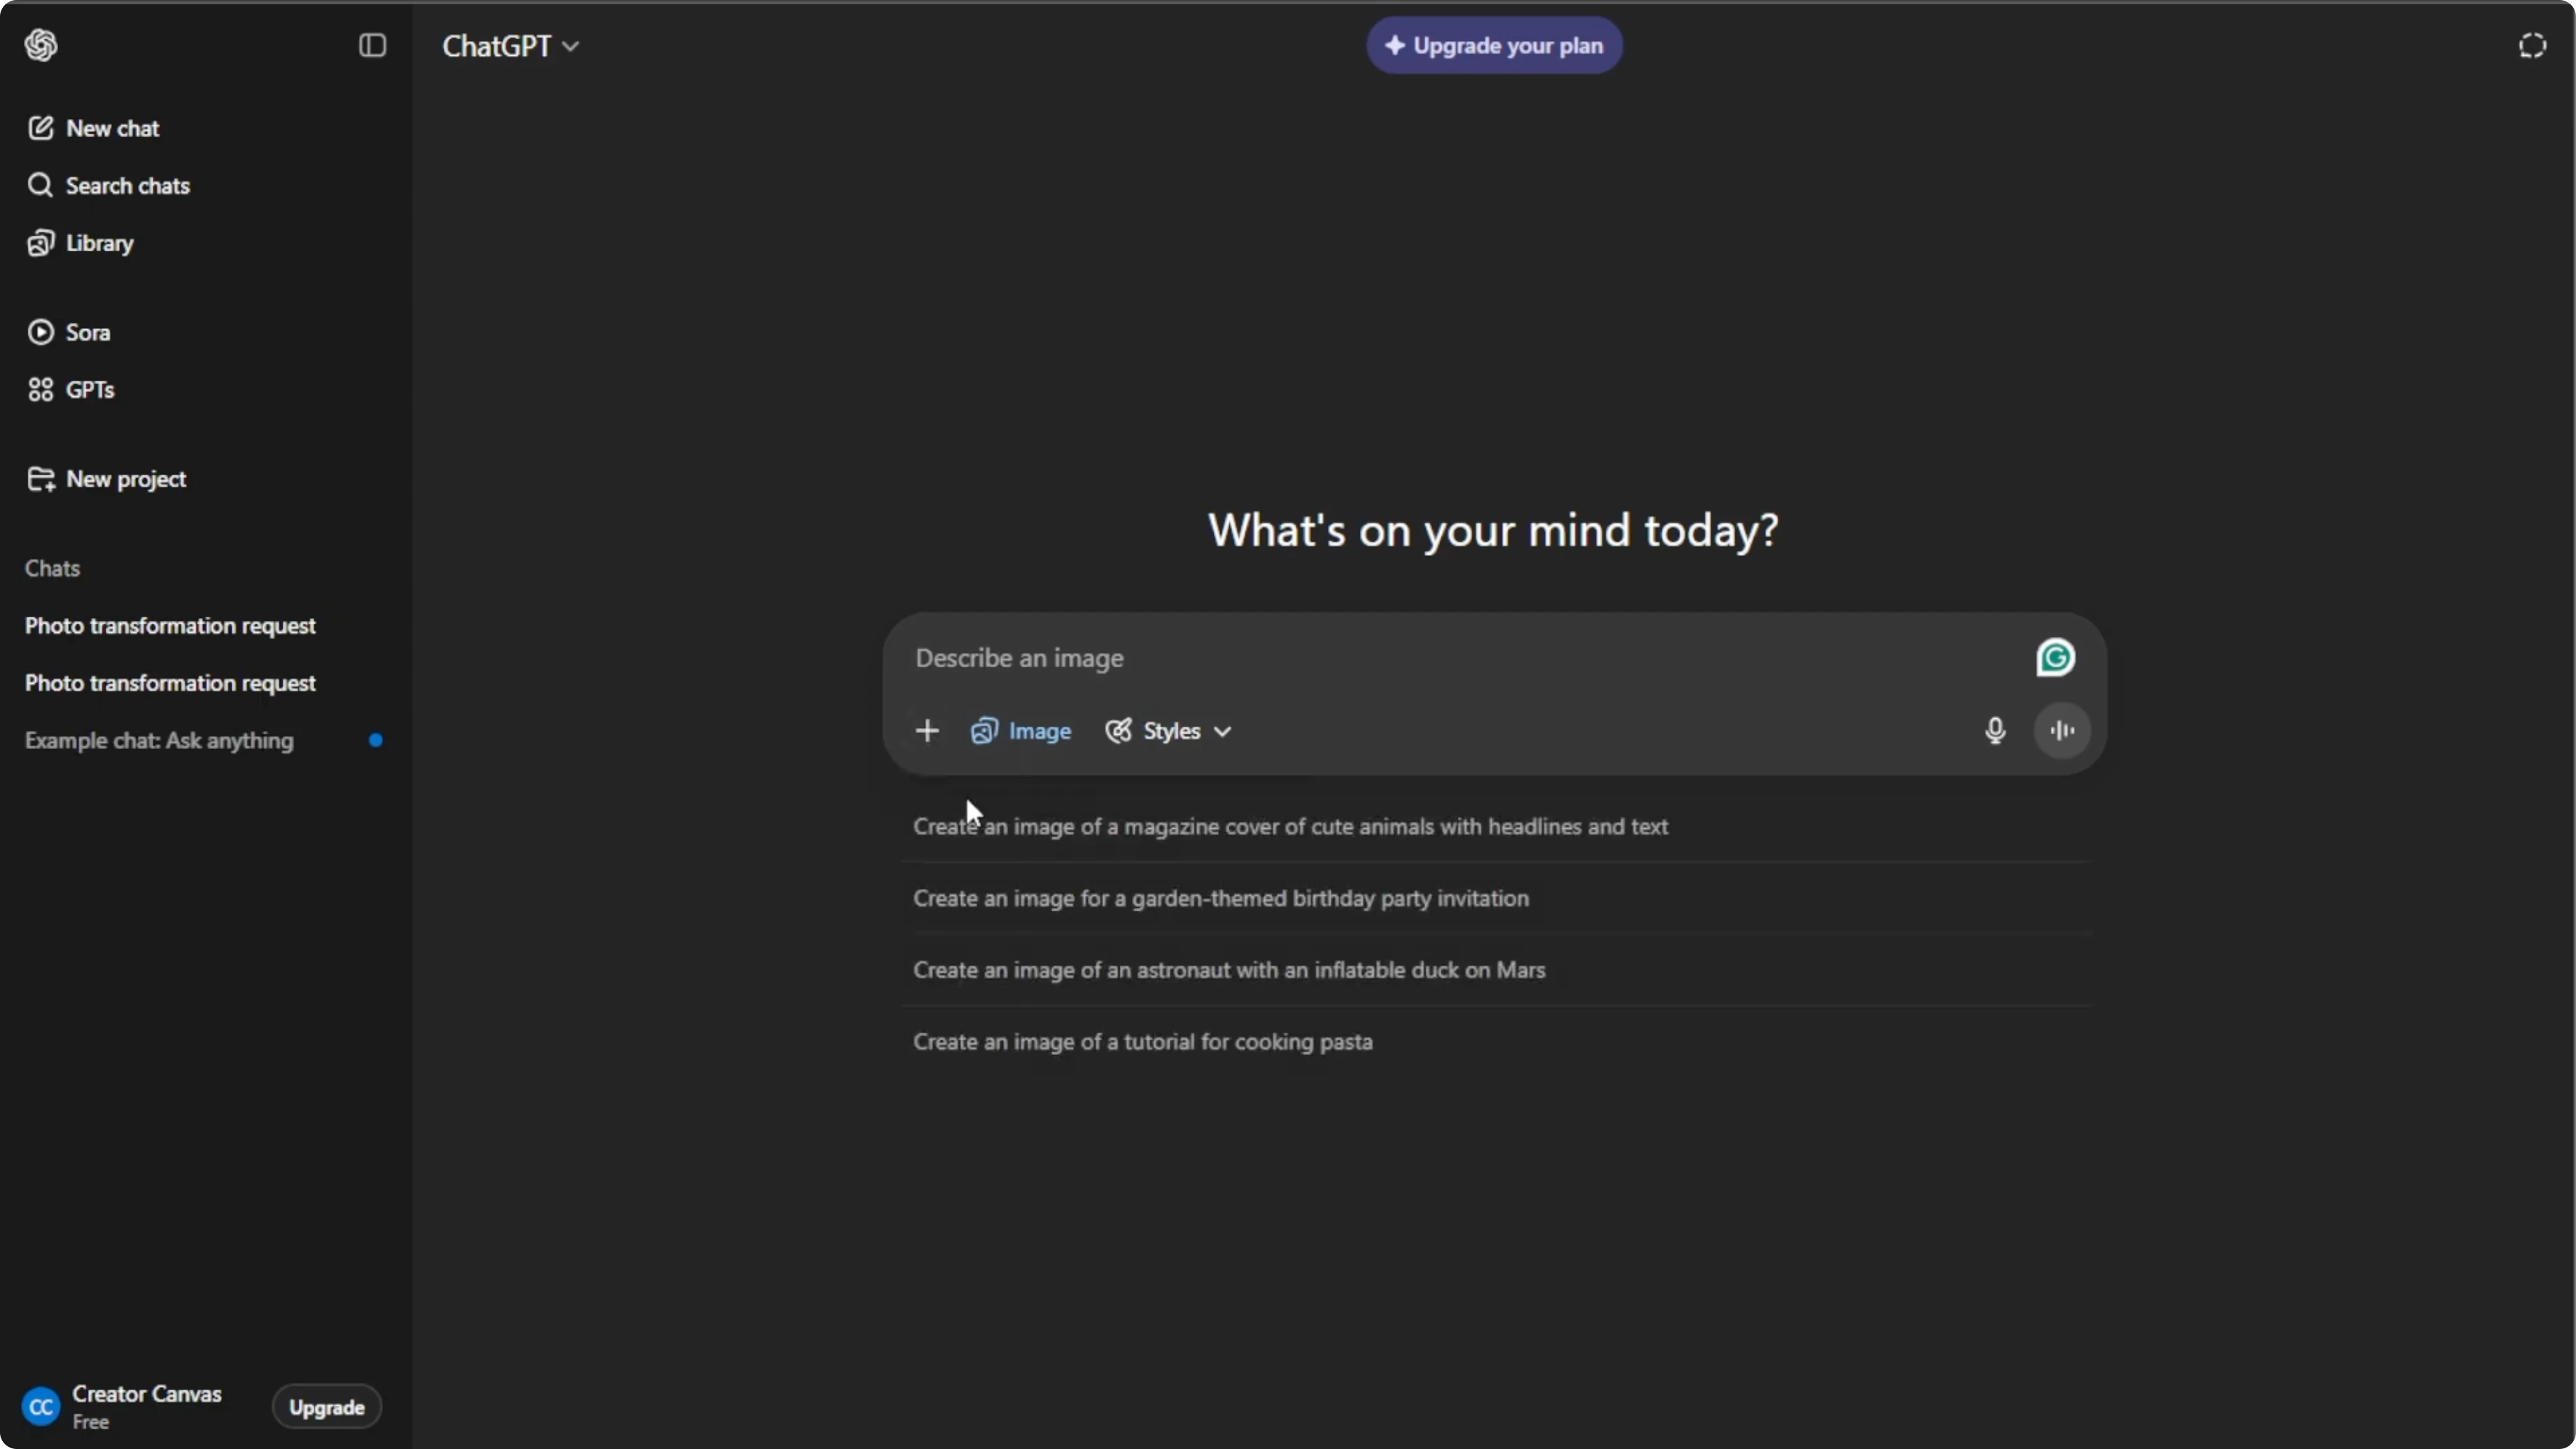Screen dimensions: 2576x1449
Task: Open the attachment plus menu
Action: [x=927, y=731]
